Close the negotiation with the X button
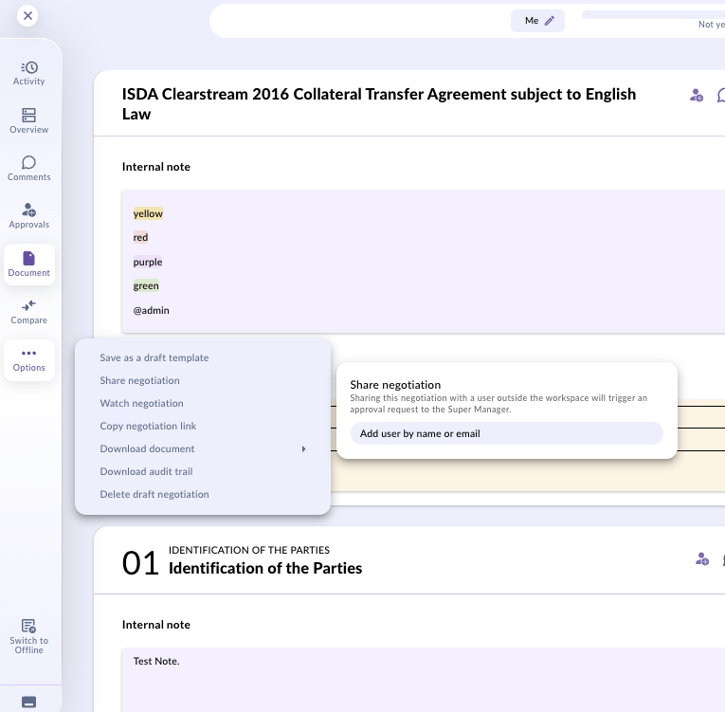Viewport: 725px width, 712px height. click(x=27, y=16)
